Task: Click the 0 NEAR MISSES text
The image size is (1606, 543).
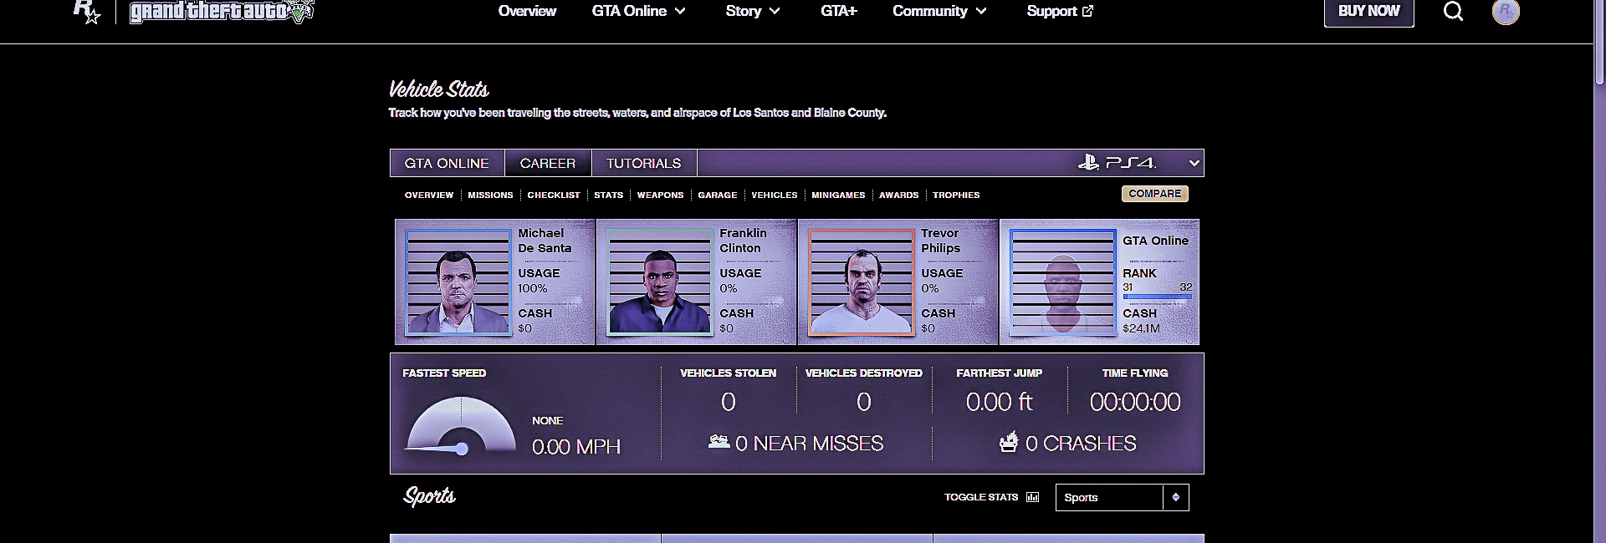Action: pyautogui.click(x=809, y=444)
